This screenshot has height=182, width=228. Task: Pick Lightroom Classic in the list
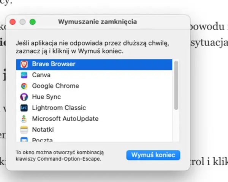tap(94, 108)
